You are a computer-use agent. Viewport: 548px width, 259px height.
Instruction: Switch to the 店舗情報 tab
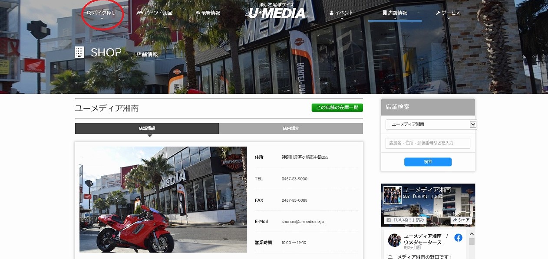(147, 128)
